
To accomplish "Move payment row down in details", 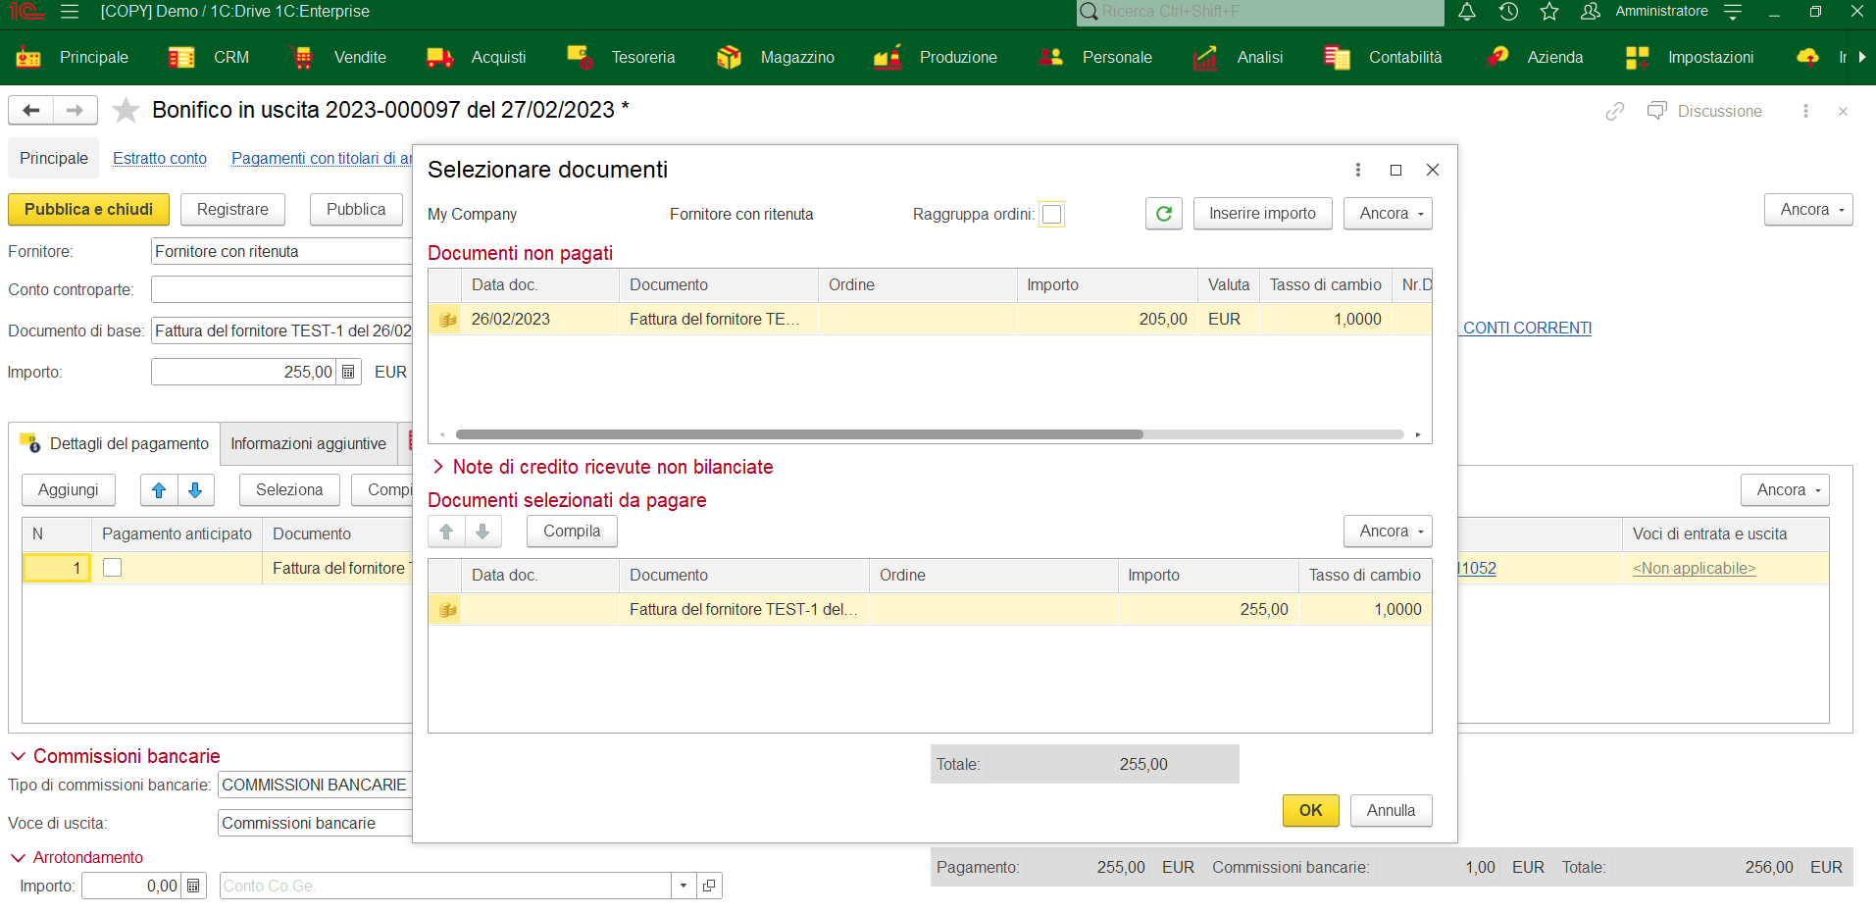I will 195,489.
